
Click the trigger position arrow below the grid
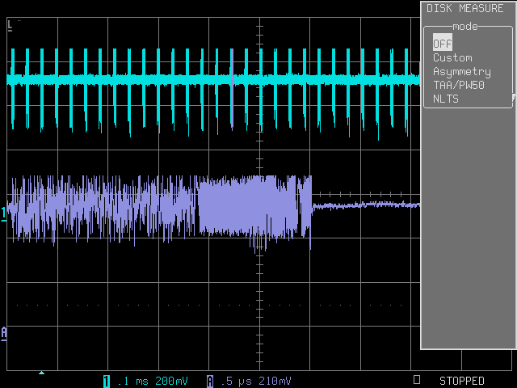[x=41, y=373]
